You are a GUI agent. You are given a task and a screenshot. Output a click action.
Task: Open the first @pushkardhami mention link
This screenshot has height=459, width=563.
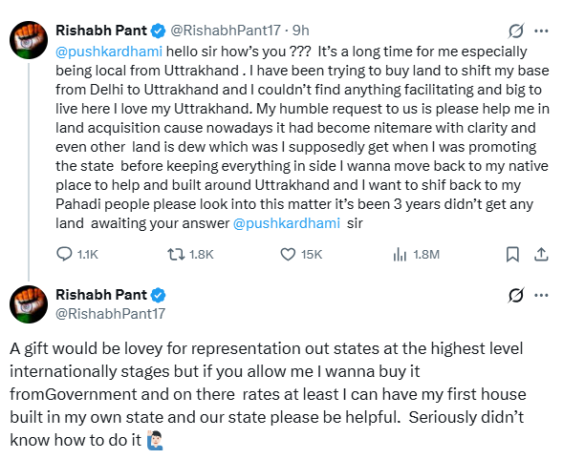click(x=109, y=52)
